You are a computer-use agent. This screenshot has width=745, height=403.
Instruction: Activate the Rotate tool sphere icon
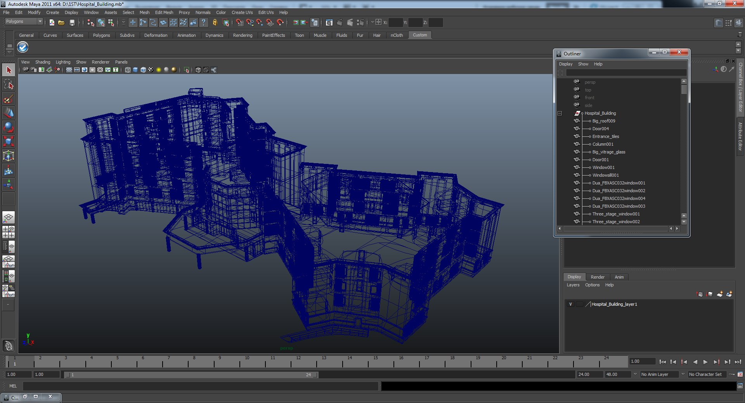[9, 127]
